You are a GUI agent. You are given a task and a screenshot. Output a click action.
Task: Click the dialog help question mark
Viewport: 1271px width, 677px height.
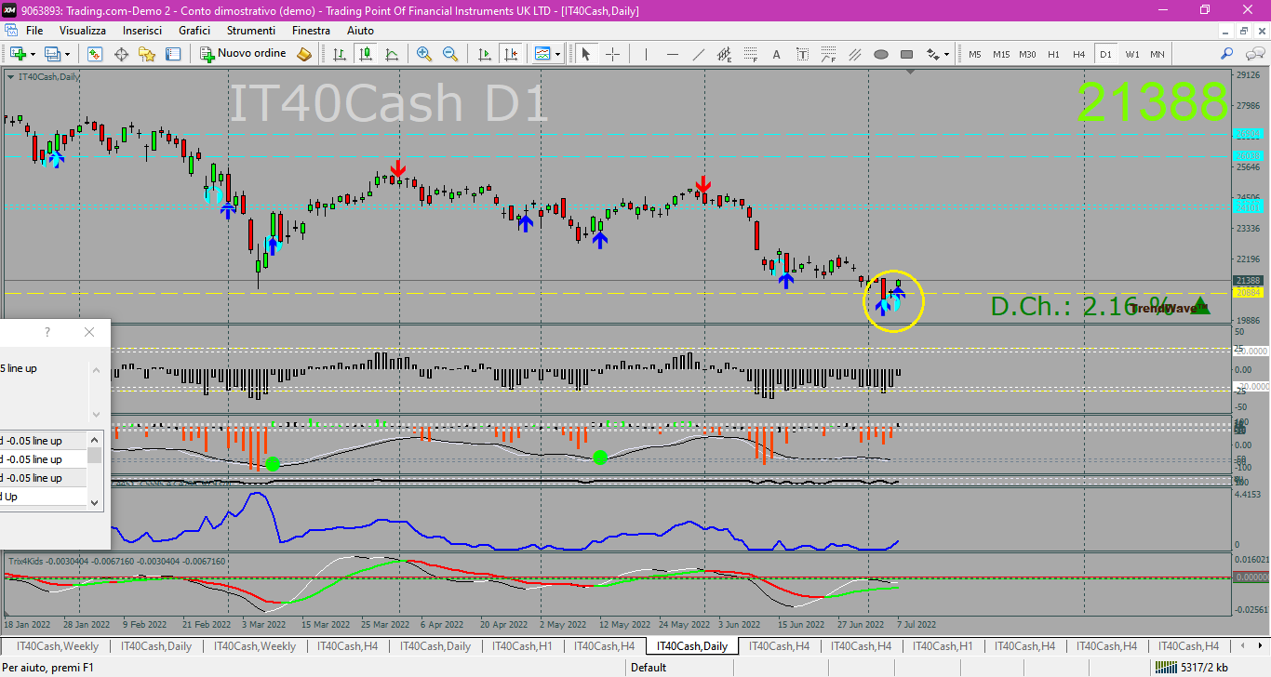click(47, 332)
